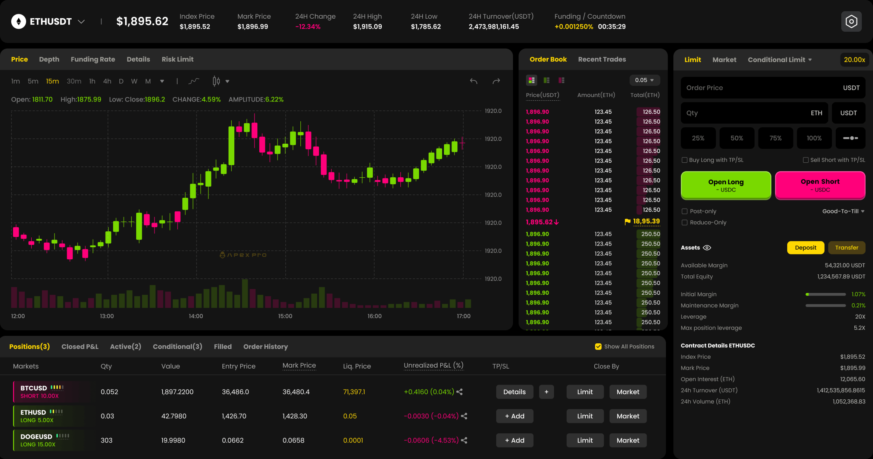This screenshot has width=873, height=459.
Task: Open the Funding Rate tab
Action: coord(93,59)
